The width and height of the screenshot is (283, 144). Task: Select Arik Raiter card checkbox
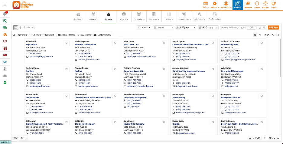pos(262,69)
